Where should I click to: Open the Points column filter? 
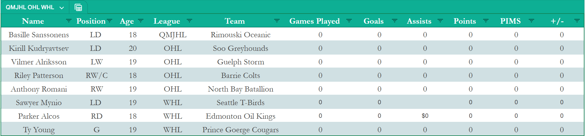click(486, 21)
